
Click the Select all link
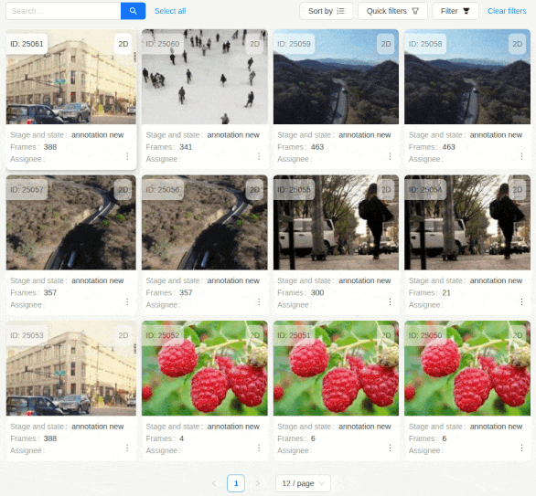(170, 11)
